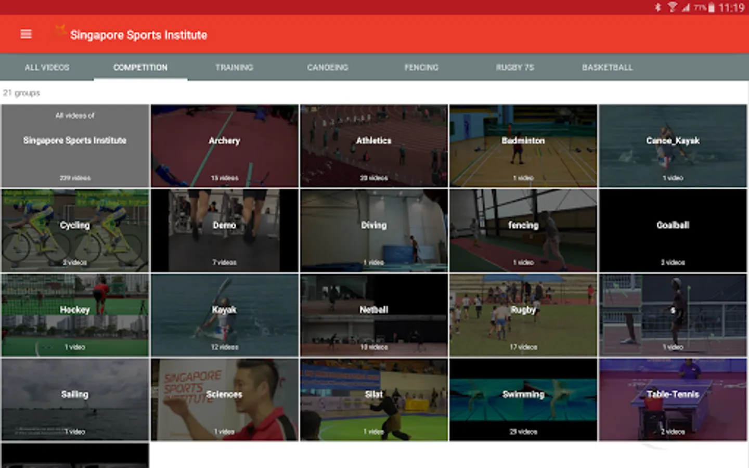Open the Athletics video group
Image resolution: width=749 pixels, height=468 pixels.
(x=374, y=146)
